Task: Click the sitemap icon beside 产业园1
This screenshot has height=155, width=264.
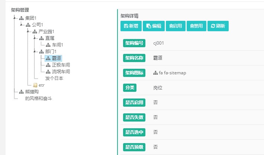Action: (x=35, y=32)
